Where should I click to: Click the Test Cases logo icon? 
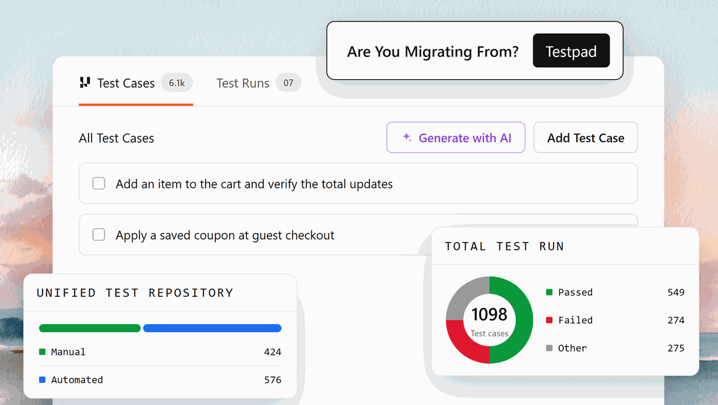(x=85, y=83)
